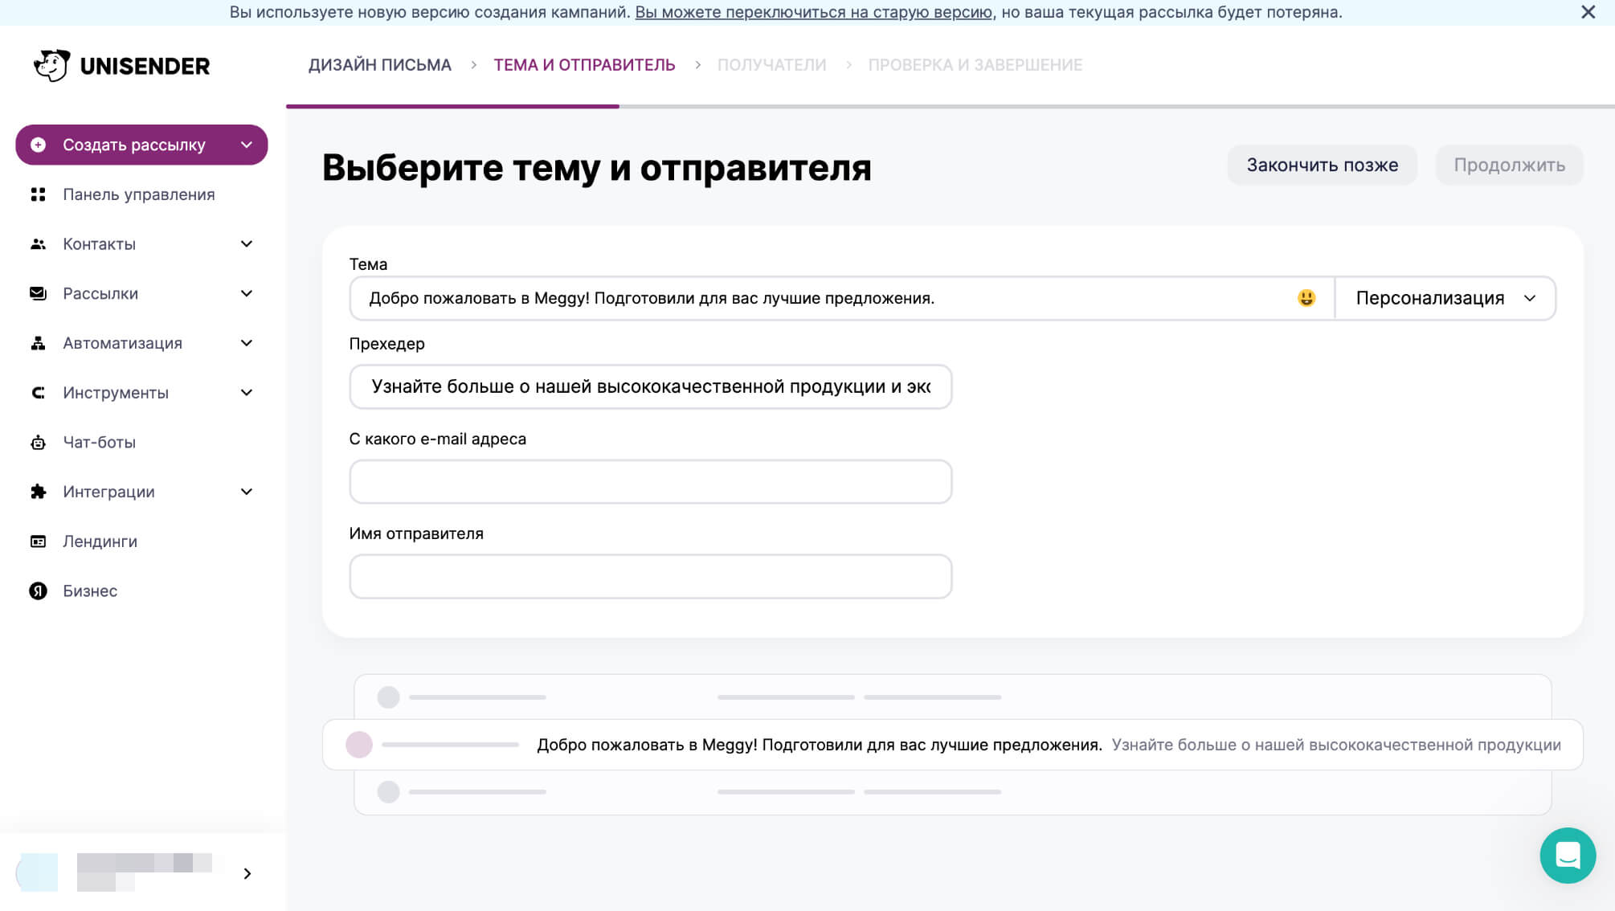Open the Панель управления section
This screenshot has width=1615, height=911.
138,194
